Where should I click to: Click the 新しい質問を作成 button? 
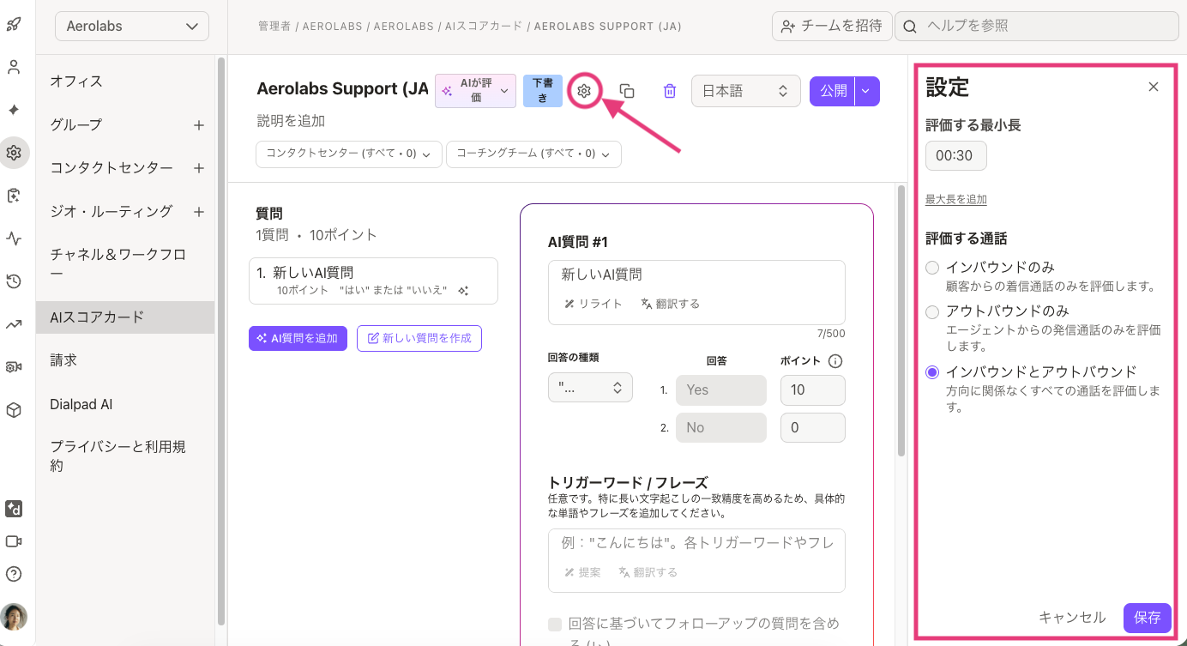[419, 338]
